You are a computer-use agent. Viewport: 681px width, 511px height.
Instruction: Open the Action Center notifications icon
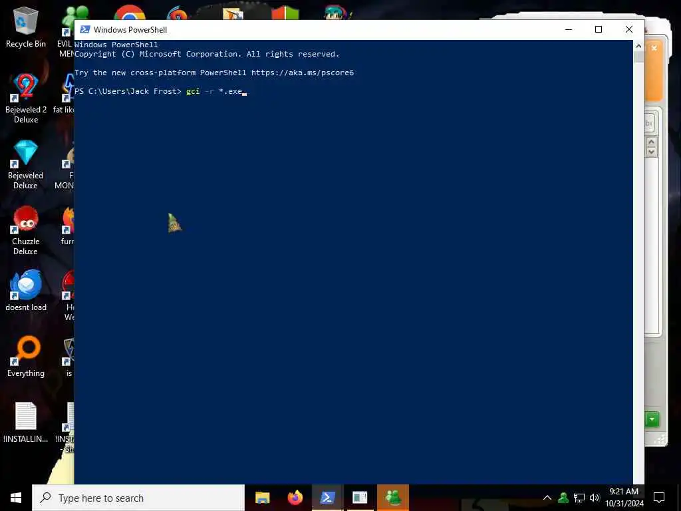point(659,498)
